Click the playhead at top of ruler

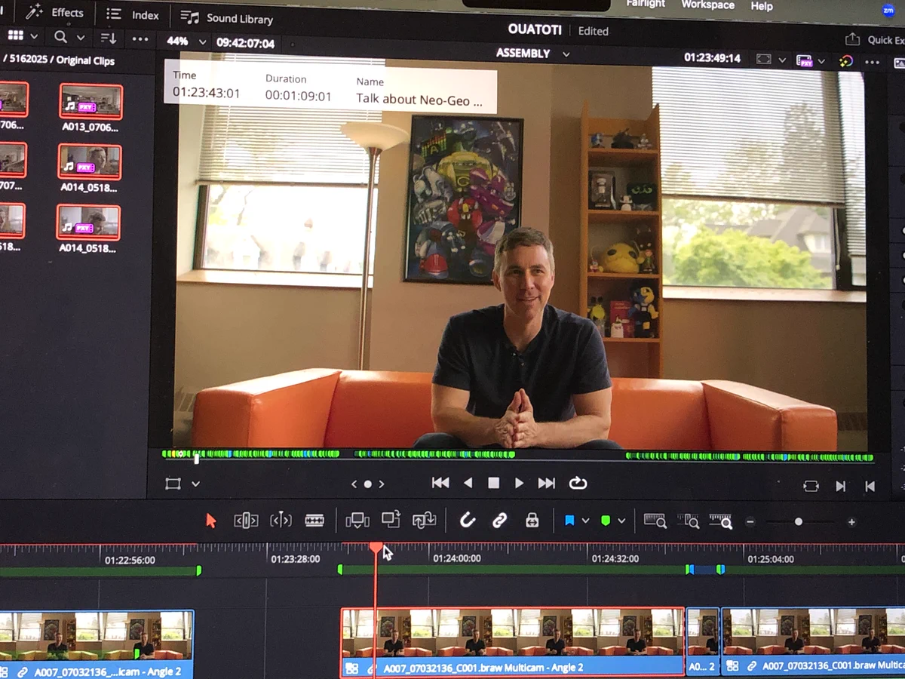[x=376, y=548]
